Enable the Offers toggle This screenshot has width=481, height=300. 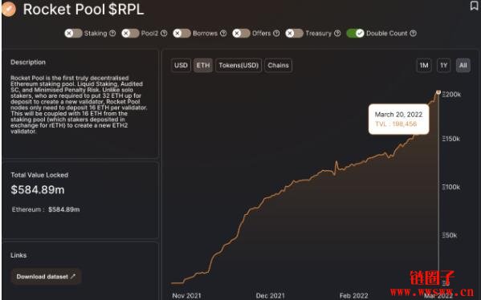point(241,33)
